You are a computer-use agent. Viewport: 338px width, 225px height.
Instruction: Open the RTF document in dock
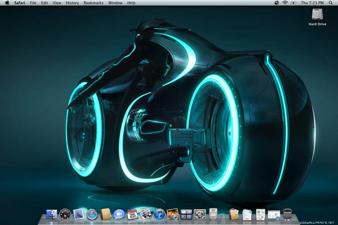247,214
